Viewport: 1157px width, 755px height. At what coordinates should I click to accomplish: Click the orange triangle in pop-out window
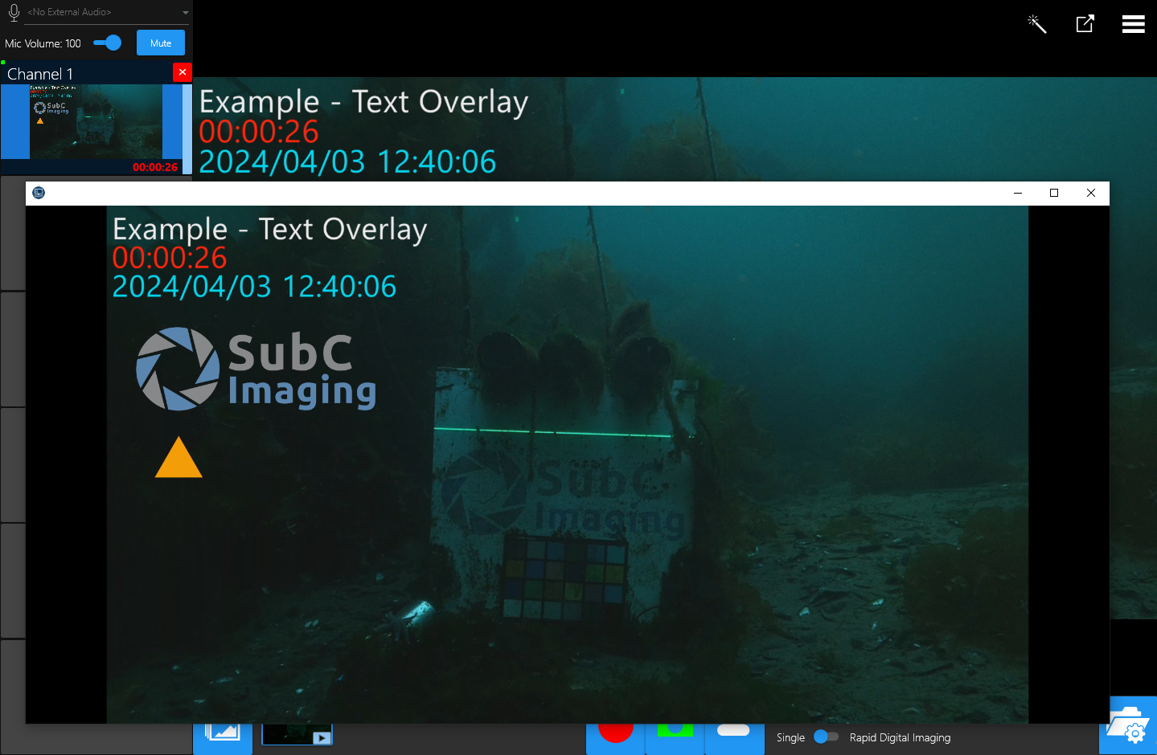[178, 459]
